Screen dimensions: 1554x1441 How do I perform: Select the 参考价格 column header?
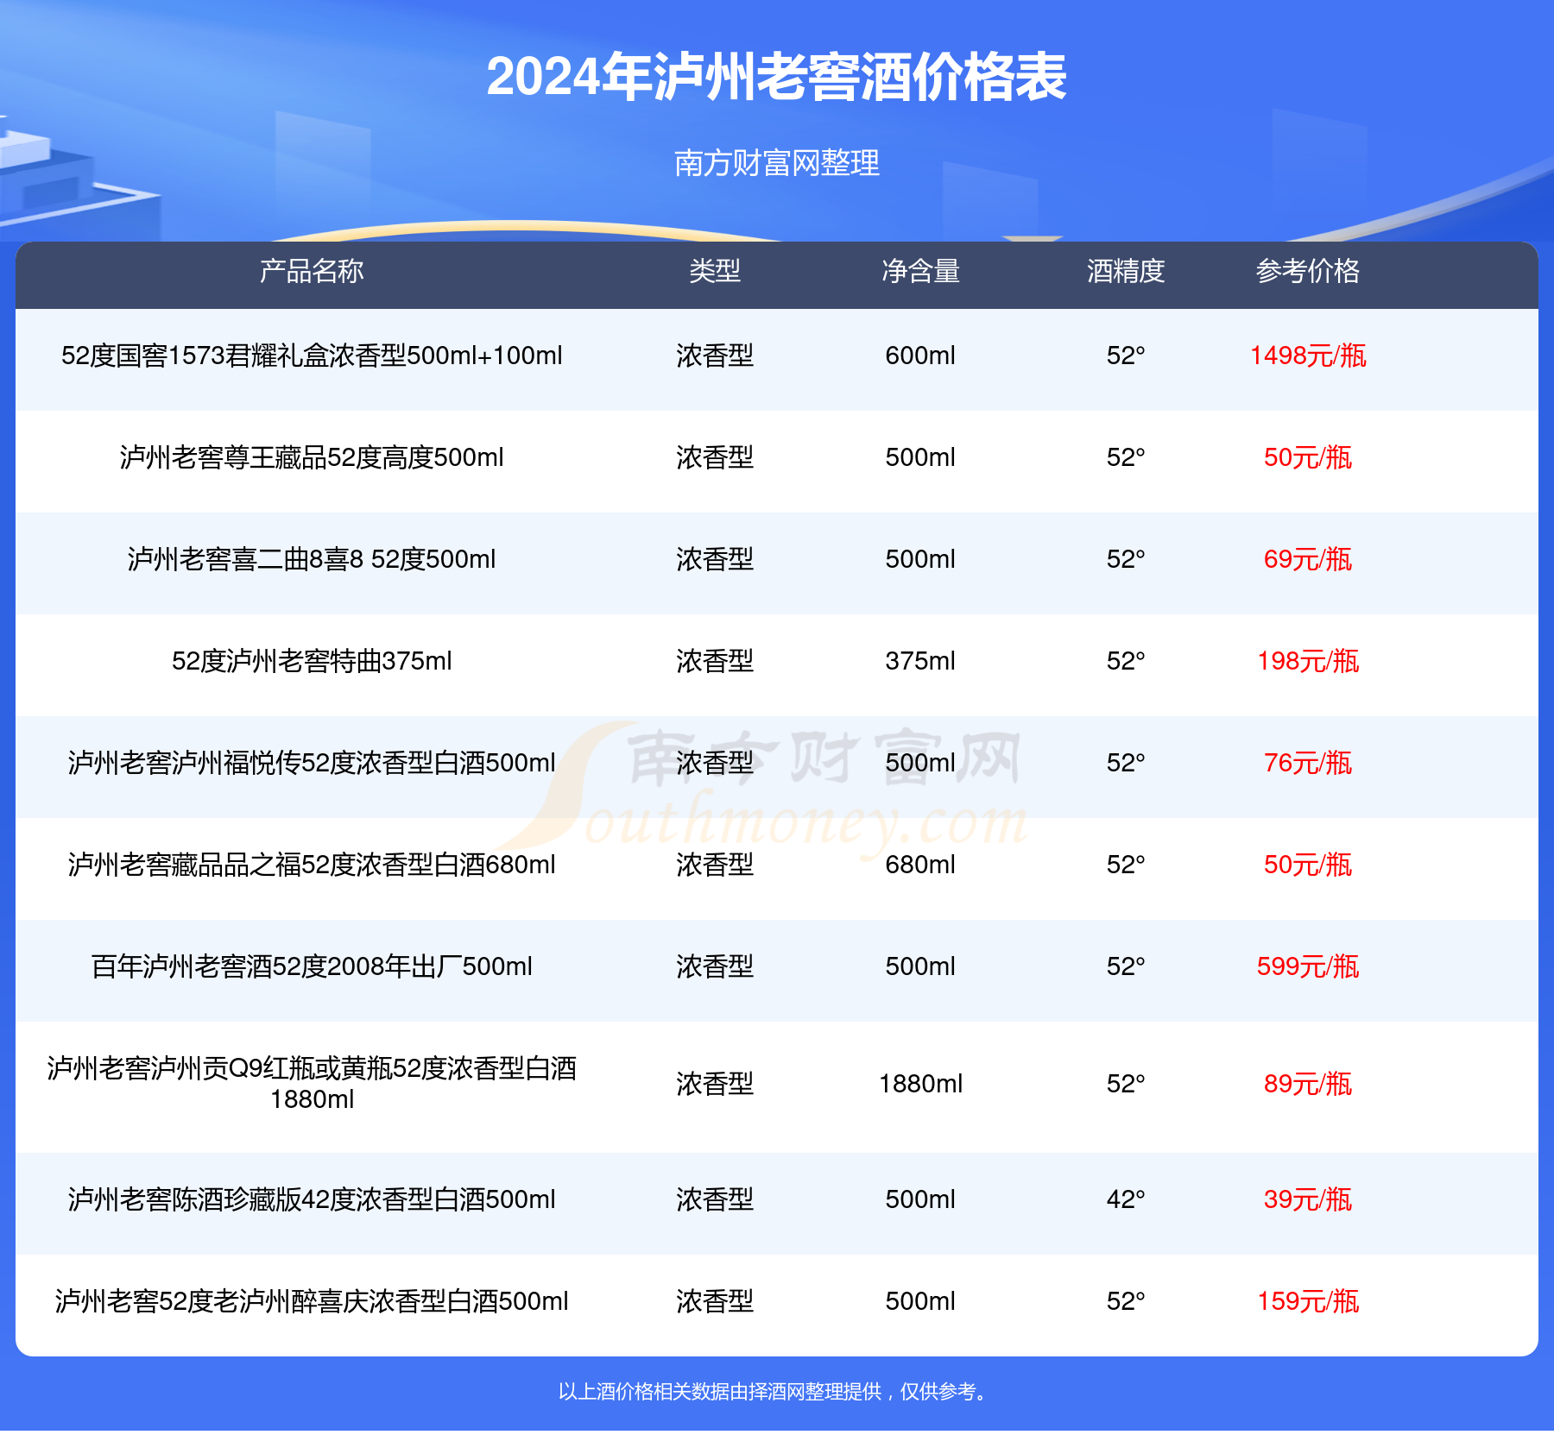(1308, 271)
